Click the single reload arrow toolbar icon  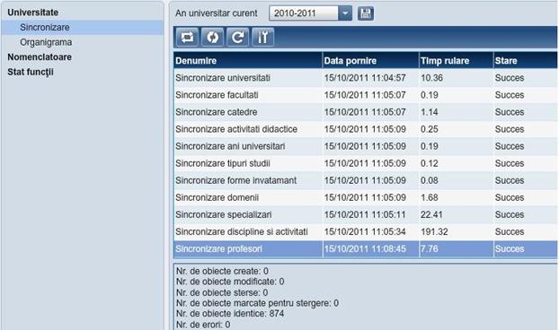tap(238, 37)
